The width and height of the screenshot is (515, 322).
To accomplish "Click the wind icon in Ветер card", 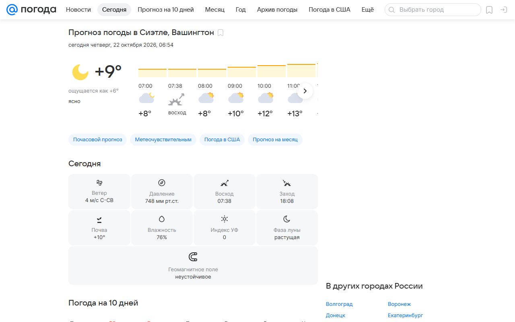I will click(99, 183).
